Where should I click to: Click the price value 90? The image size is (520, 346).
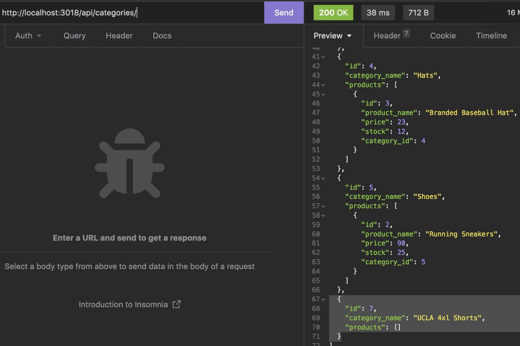tap(401, 243)
